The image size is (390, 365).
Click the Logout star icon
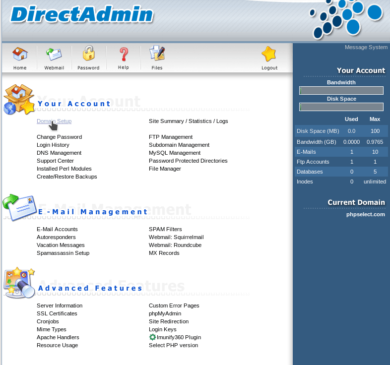tap(269, 54)
